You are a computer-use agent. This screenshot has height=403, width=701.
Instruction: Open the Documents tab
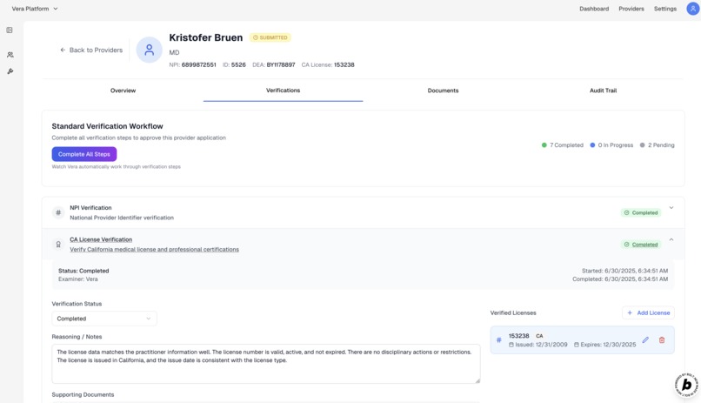443,91
